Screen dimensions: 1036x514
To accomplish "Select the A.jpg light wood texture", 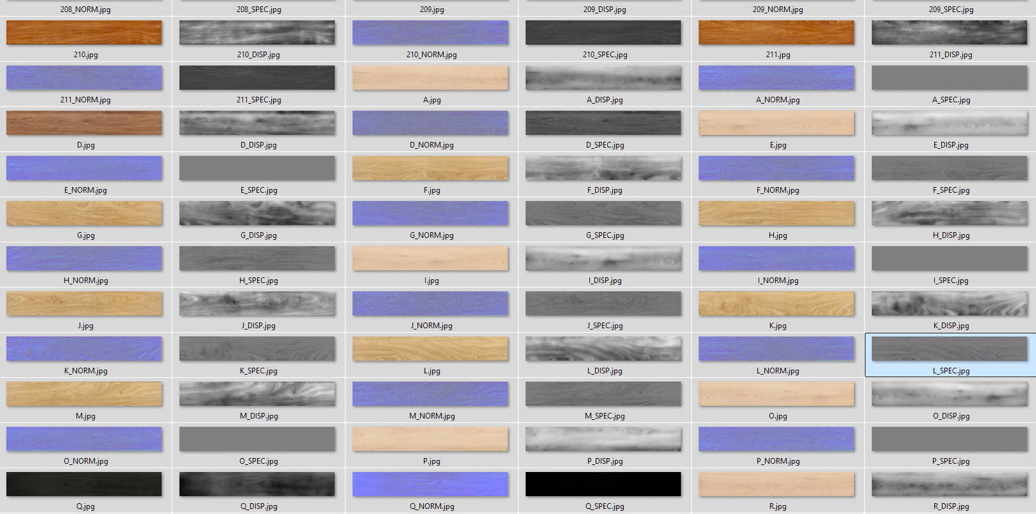I will coord(430,78).
